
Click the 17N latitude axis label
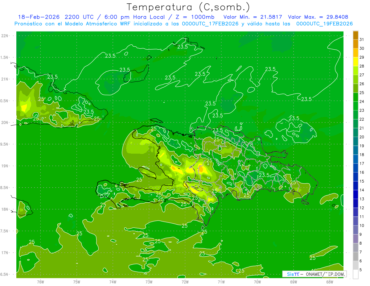(x=4, y=253)
